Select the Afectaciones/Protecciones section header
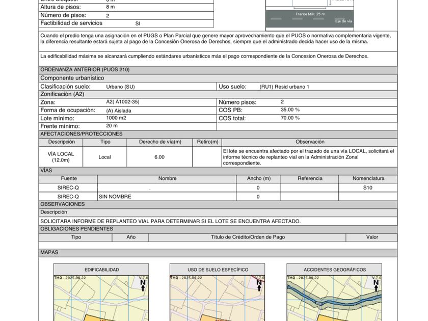The height and width of the screenshot is (321, 428). click(x=82, y=134)
